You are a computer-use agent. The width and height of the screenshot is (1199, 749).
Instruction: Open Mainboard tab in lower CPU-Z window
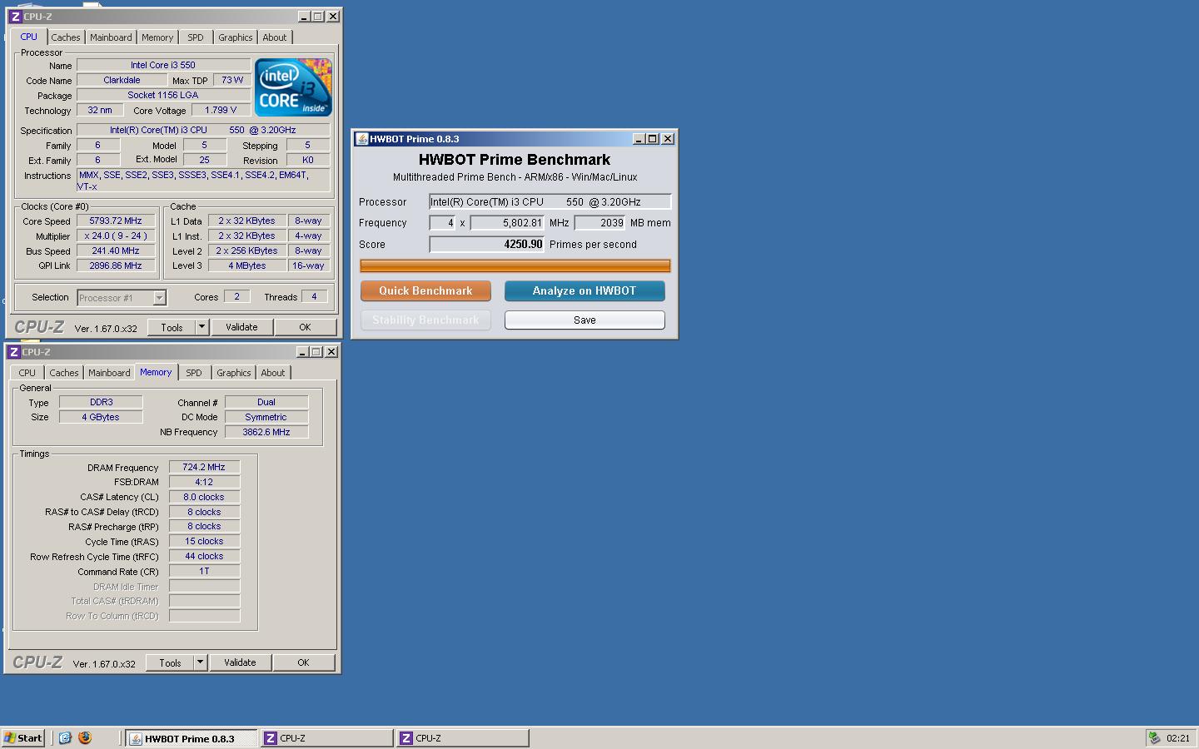coord(109,373)
